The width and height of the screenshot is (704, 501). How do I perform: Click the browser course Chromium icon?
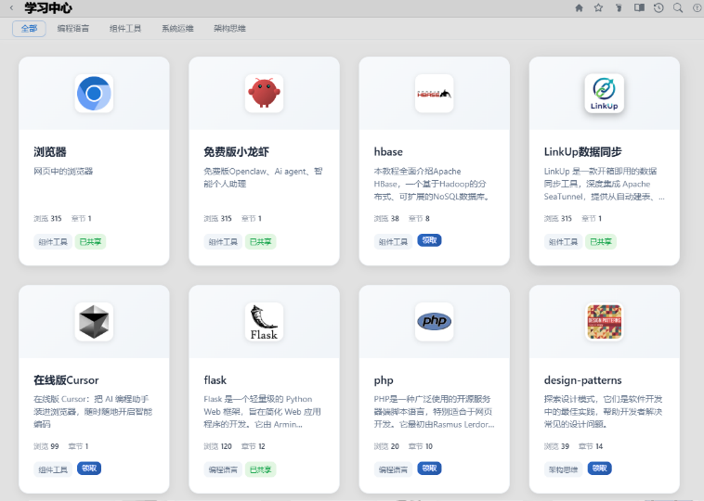tap(94, 94)
